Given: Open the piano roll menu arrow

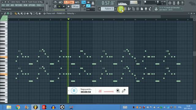Looking at the screenshot, I should tap(2, 13).
